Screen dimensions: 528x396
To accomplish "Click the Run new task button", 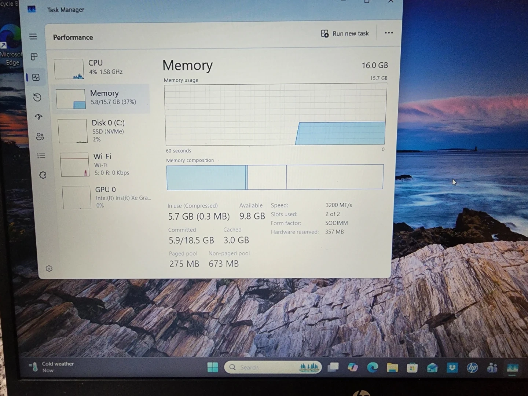I will click(x=345, y=34).
